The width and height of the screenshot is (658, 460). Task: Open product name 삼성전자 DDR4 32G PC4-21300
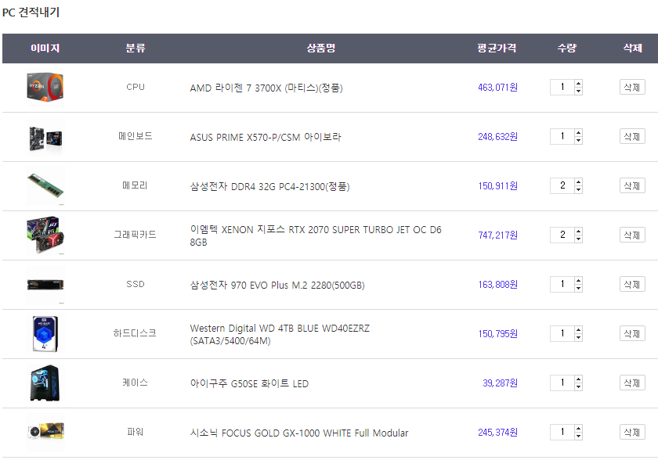(269, 186)
